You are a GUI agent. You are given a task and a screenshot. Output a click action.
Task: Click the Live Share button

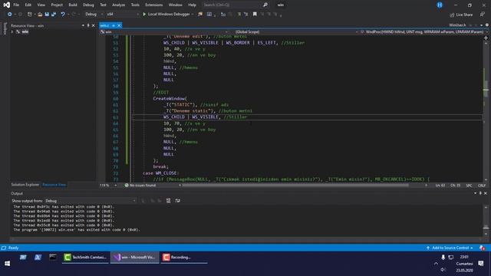[461, 15]
